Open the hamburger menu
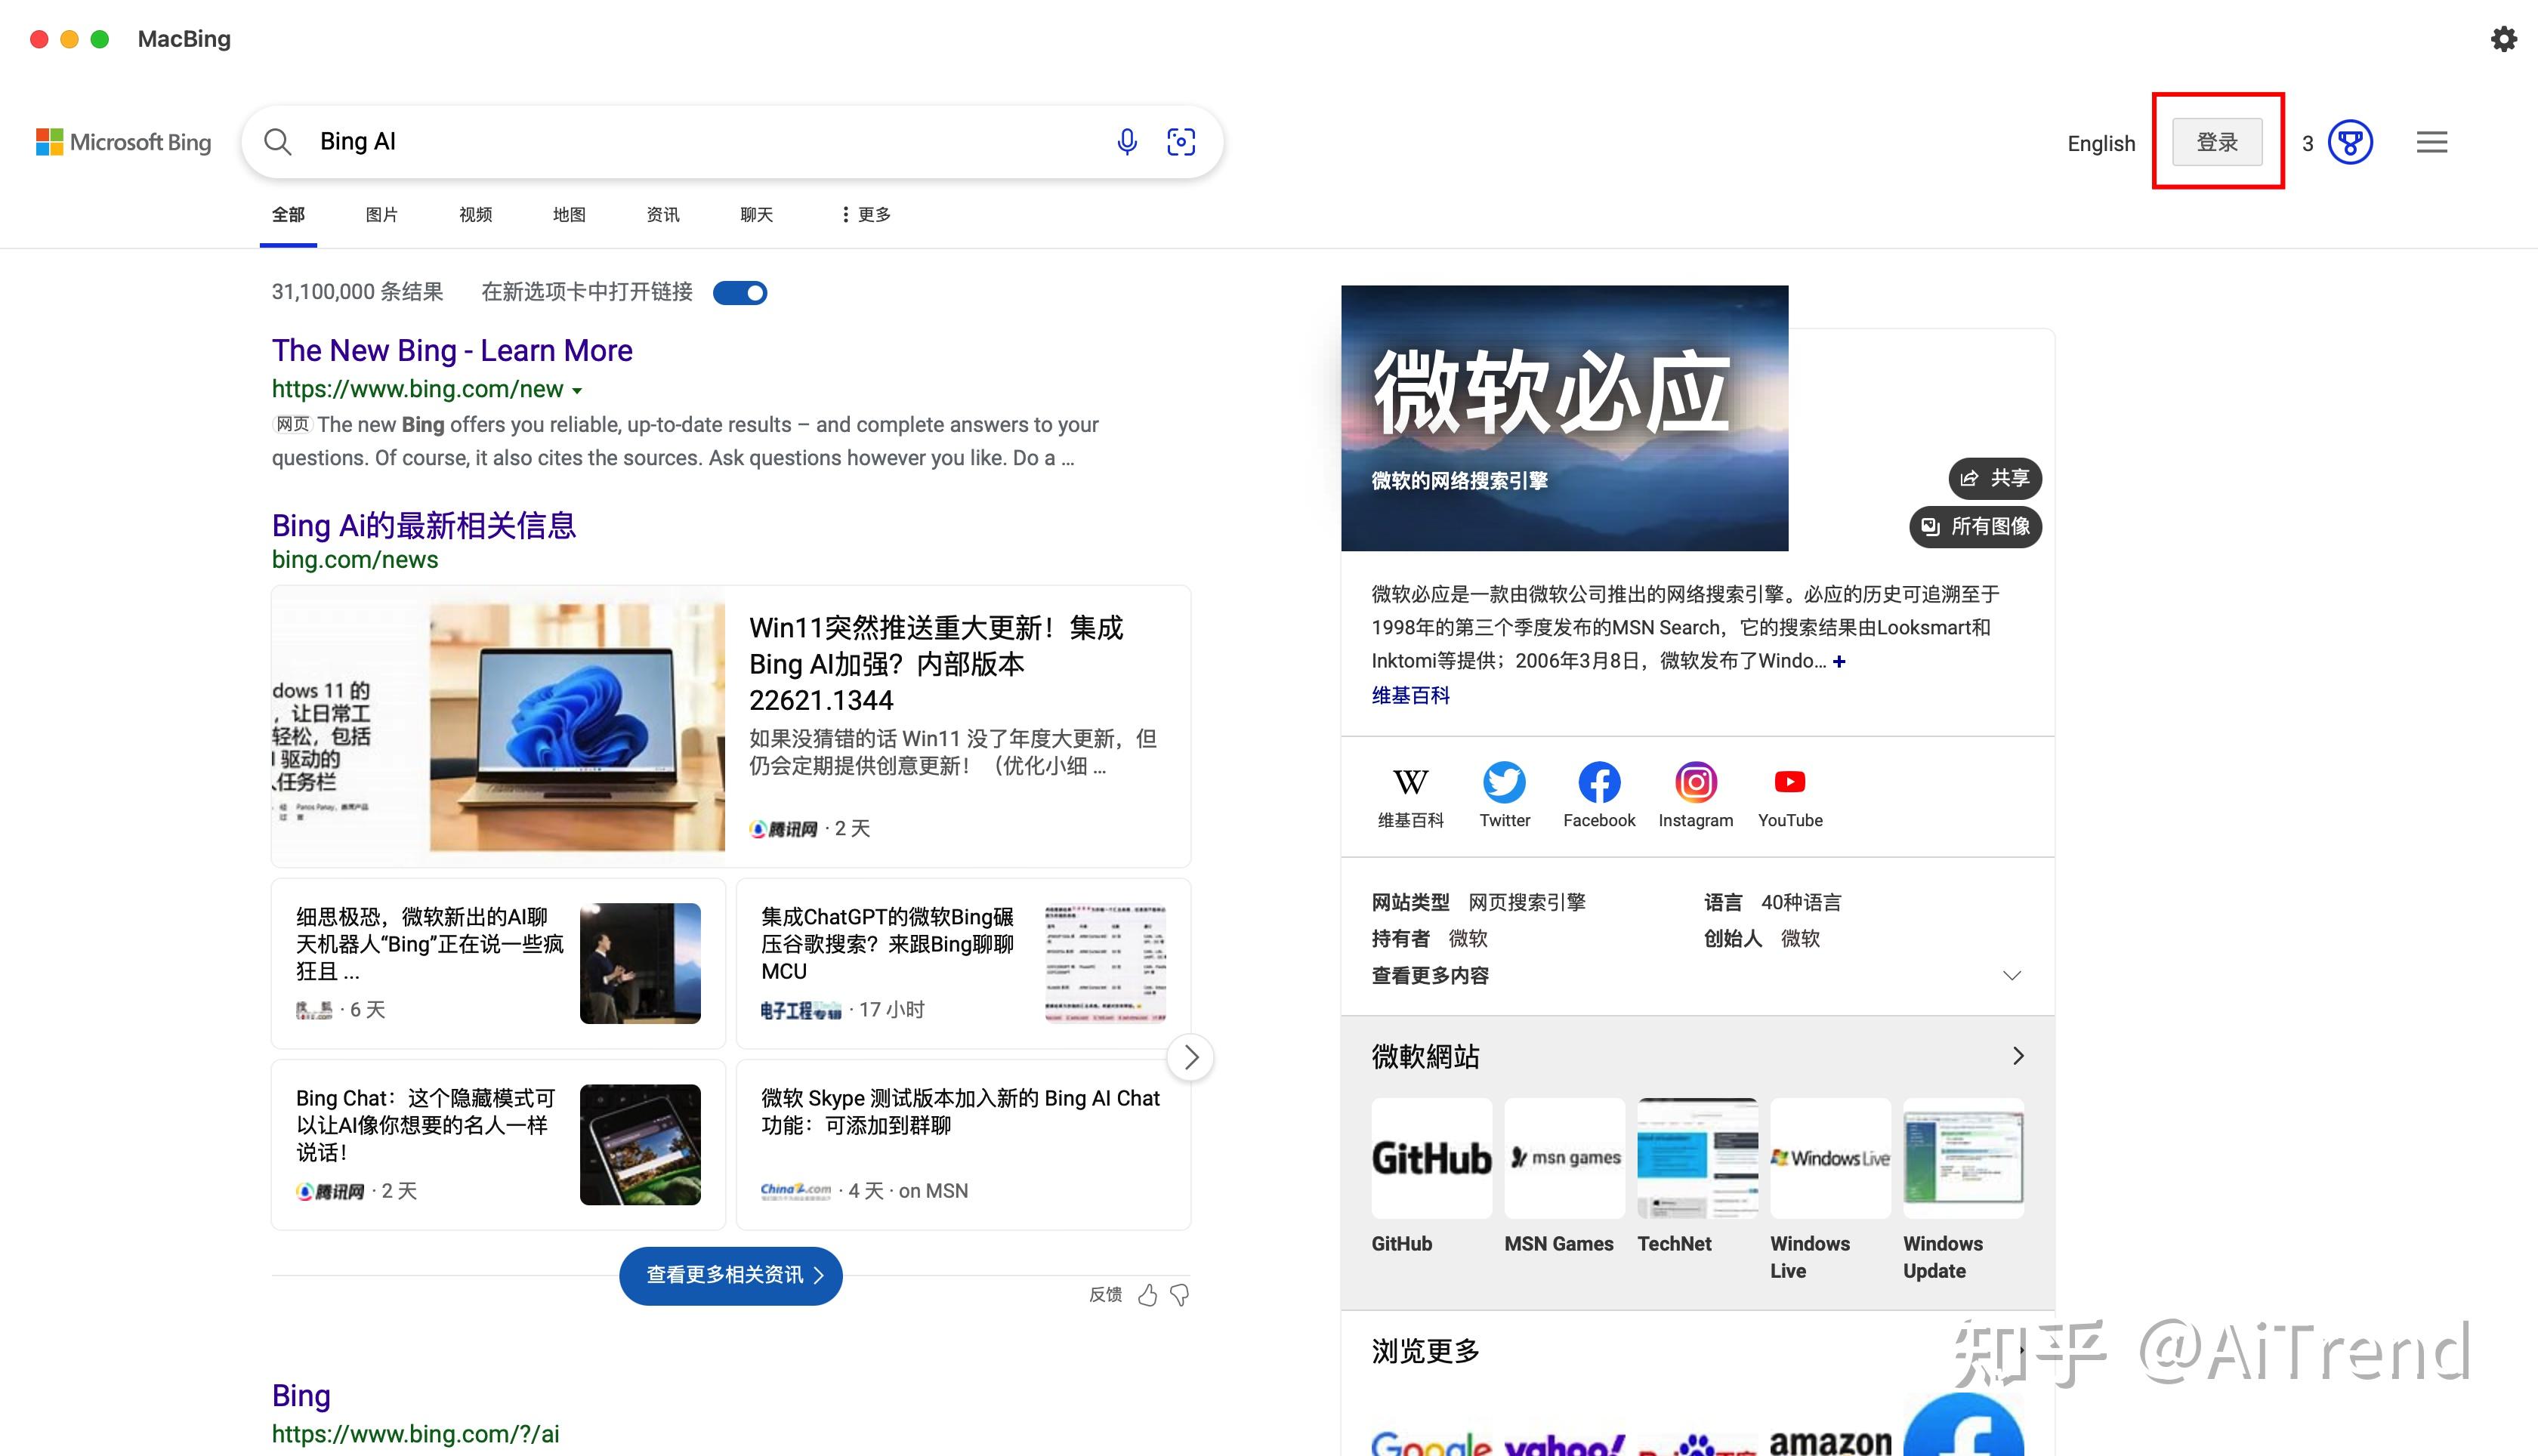 point(2432,142)
